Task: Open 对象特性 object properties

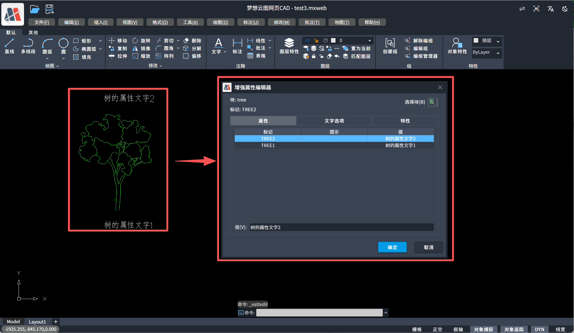Action: tap(457, 46)
